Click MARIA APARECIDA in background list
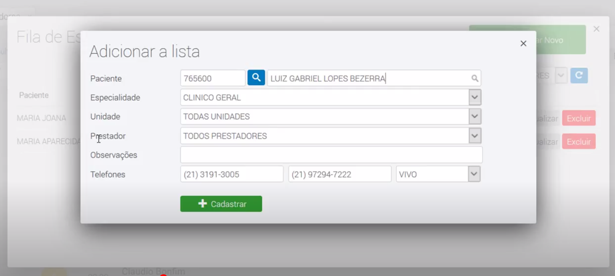The height and width of the screenshot is (276, 615). pos(48,141)
